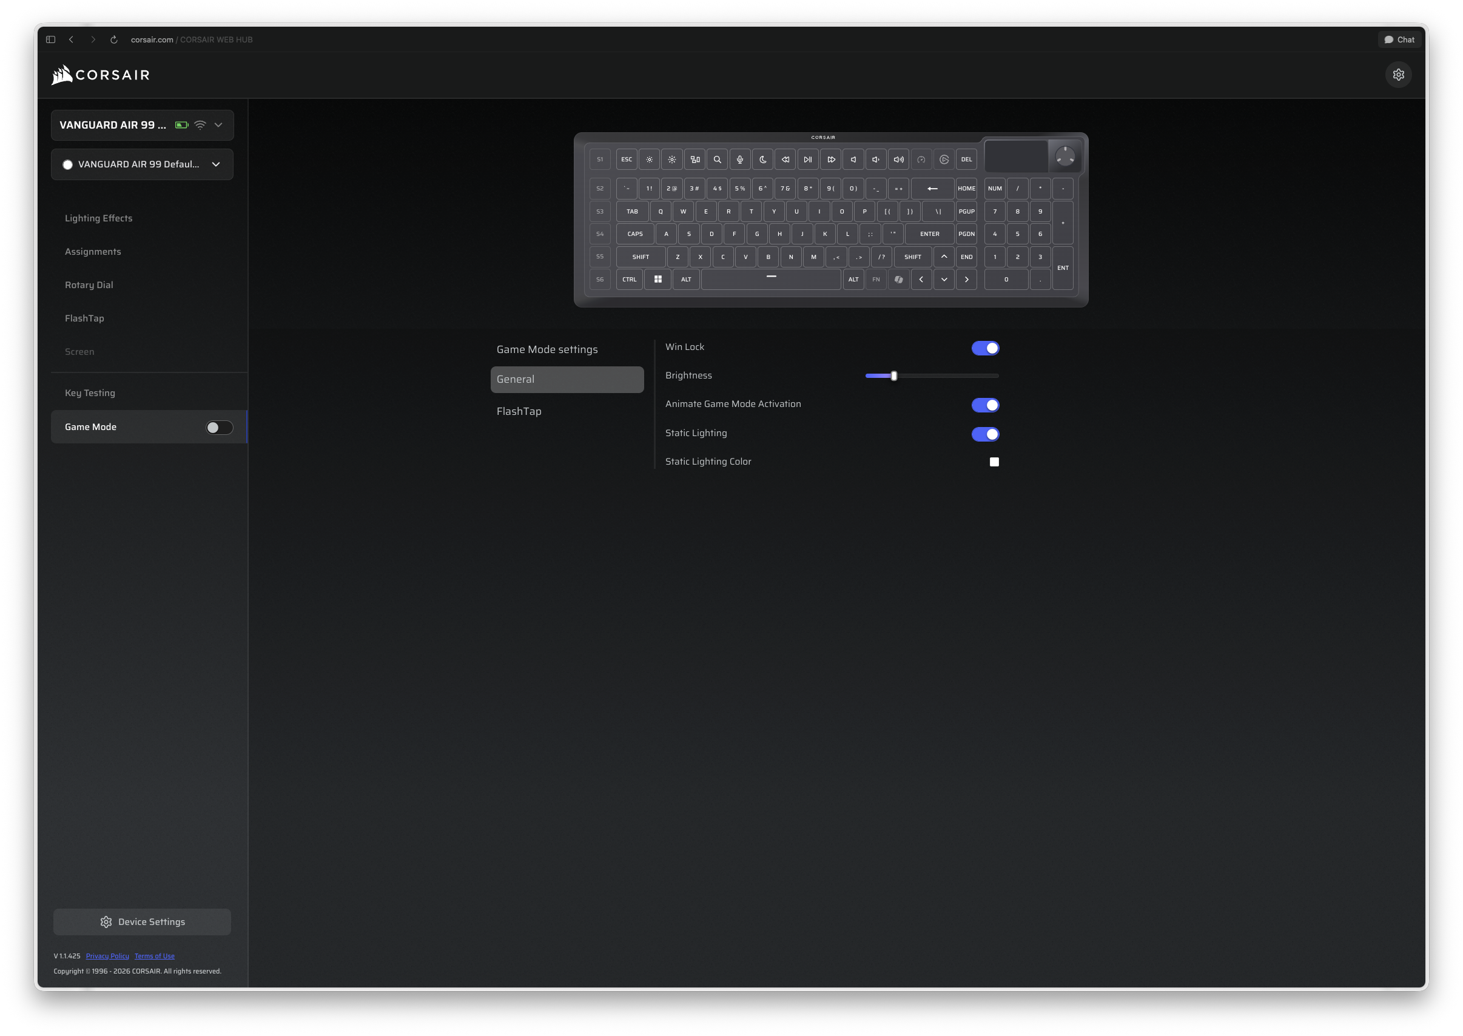Click the Corsair logo

[x=100, y=75]
